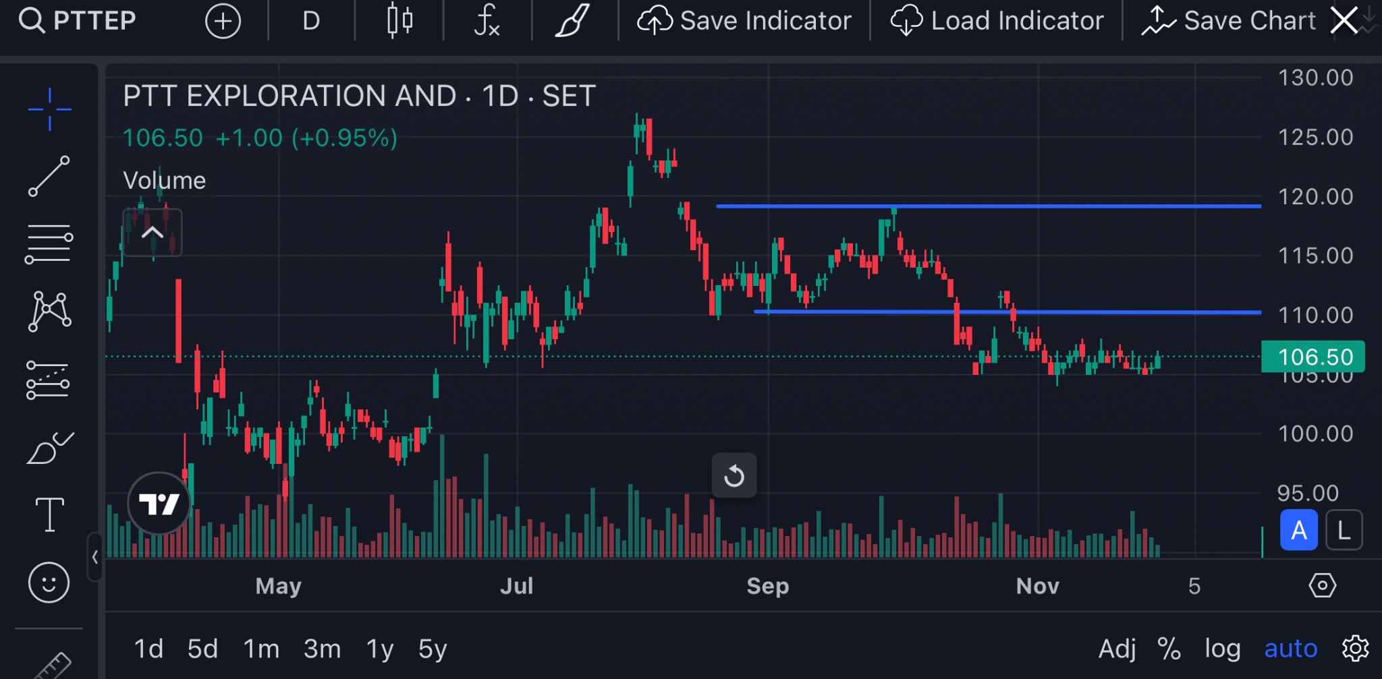Open symbol search for PTTEP
The image size is (1382, 679).
[77, 21]
